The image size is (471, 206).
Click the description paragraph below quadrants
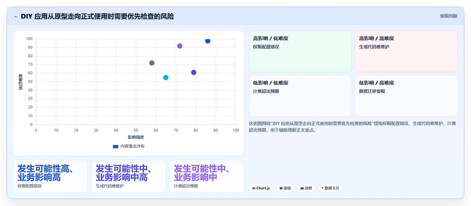click(352, 127)
